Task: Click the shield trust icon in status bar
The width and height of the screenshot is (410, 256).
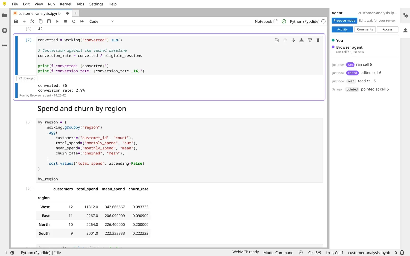Action: tap(301, 253)
